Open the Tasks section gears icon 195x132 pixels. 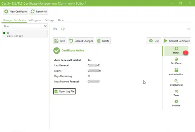coord(176,91)
